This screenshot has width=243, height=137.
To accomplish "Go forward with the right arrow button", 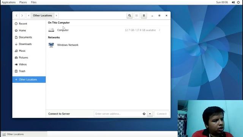I will [22, 16].
